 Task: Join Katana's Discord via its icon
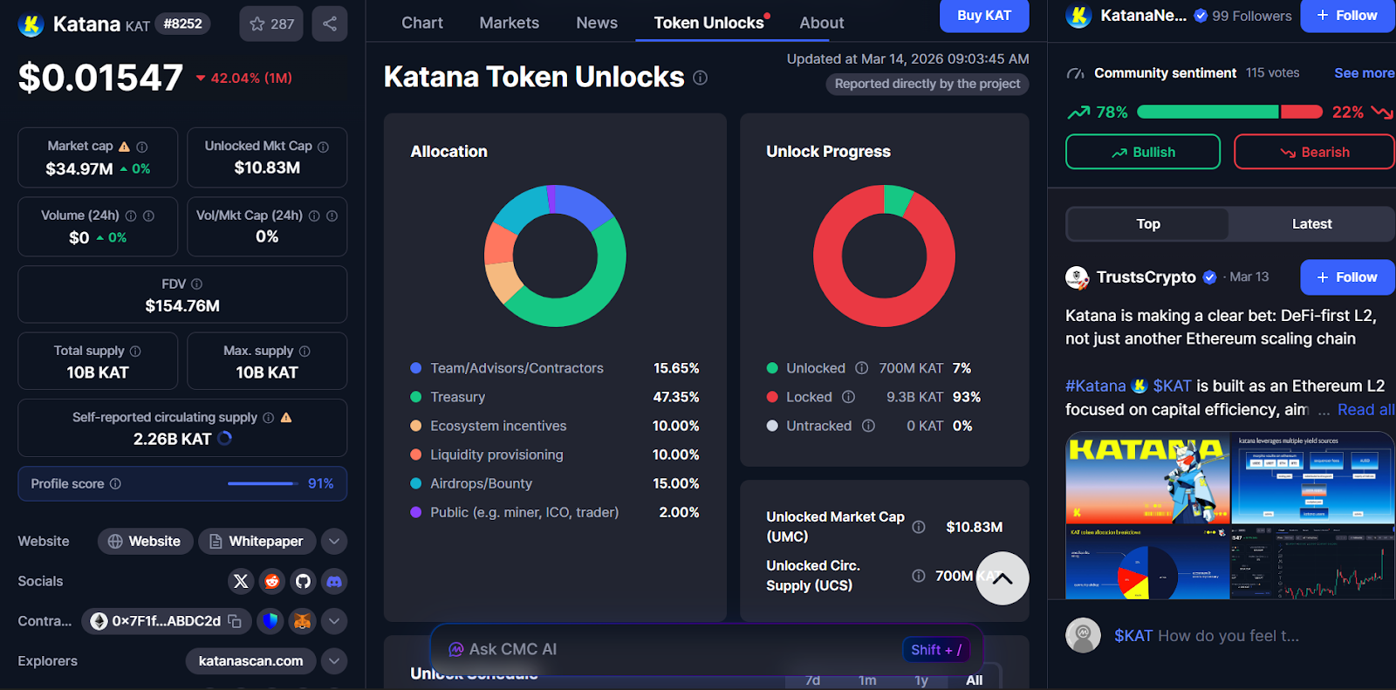(x=334, y=581)
